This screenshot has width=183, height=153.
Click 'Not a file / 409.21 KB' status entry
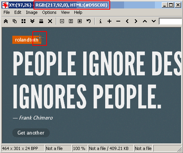[x=111, y=148]
